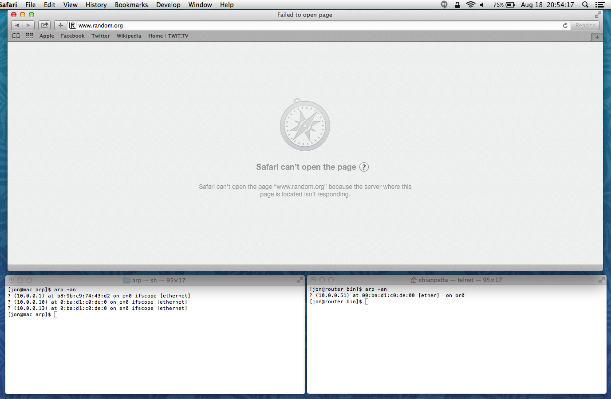Open the Wikipedia bookmark

pos(129,36)
